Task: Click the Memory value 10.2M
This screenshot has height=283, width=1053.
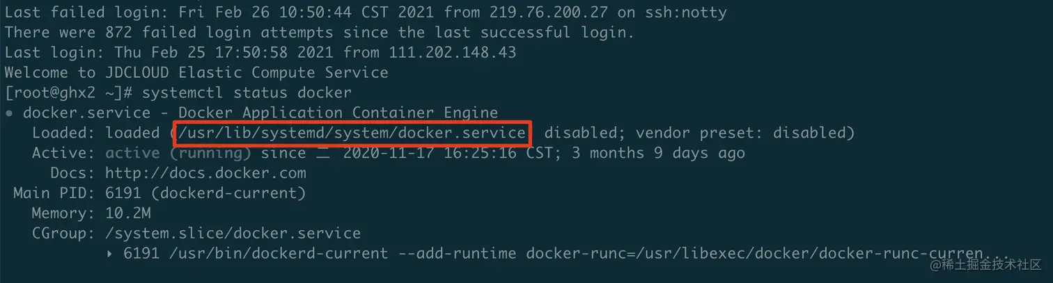Action: coord(128,213)
